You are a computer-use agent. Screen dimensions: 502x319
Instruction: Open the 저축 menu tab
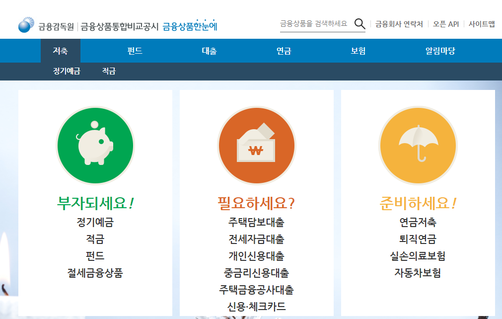click(60, 51)
